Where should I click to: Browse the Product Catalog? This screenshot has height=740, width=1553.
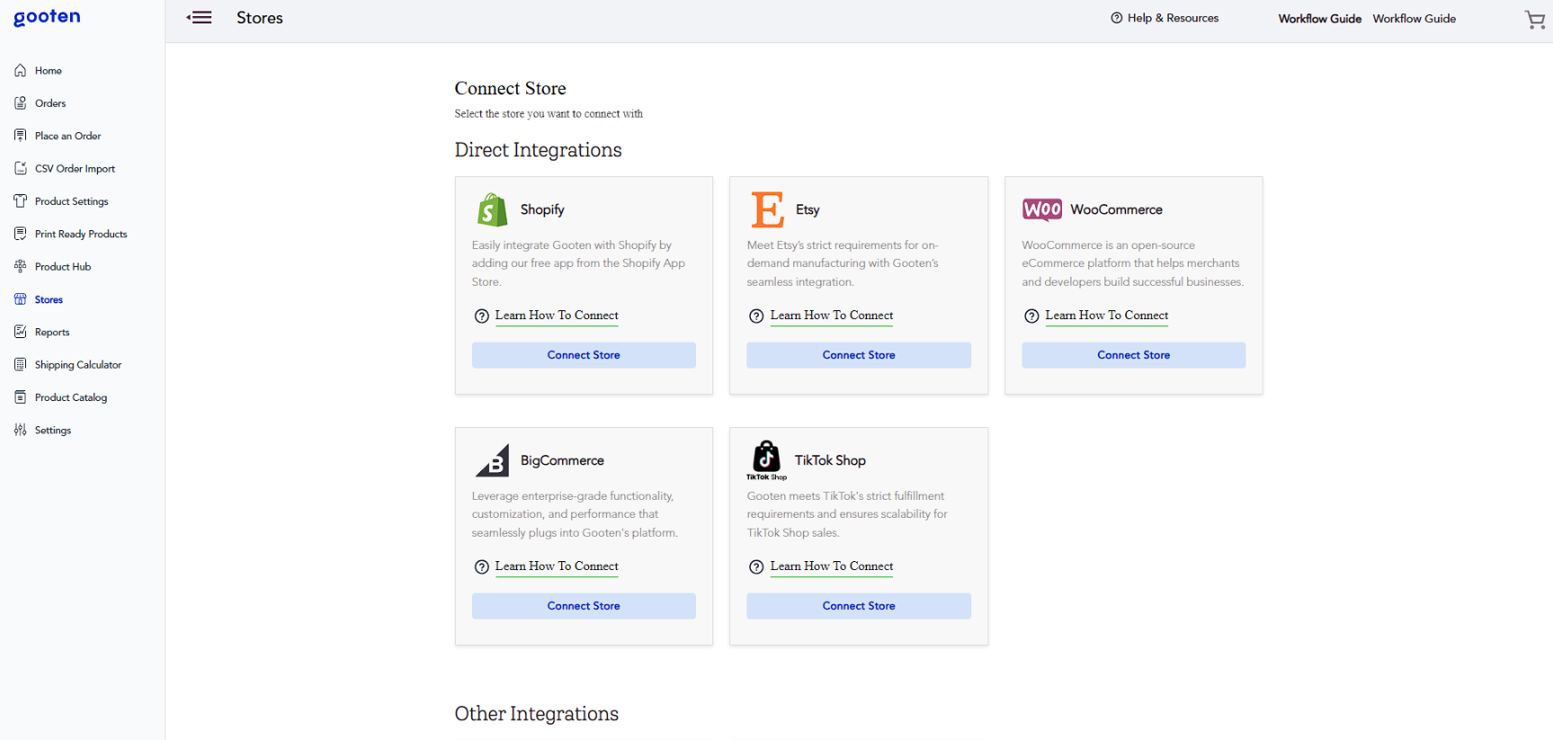point(71,397)
